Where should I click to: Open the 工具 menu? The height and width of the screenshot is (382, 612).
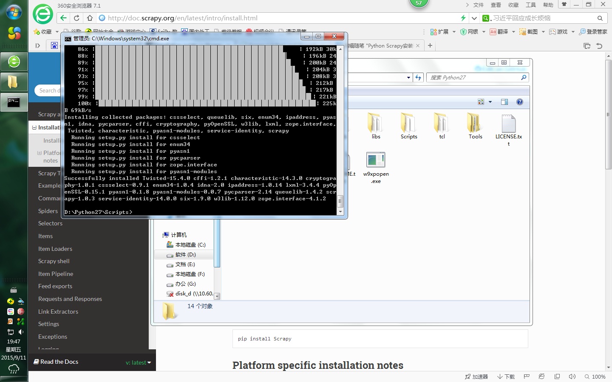click(x=531, y=5)
